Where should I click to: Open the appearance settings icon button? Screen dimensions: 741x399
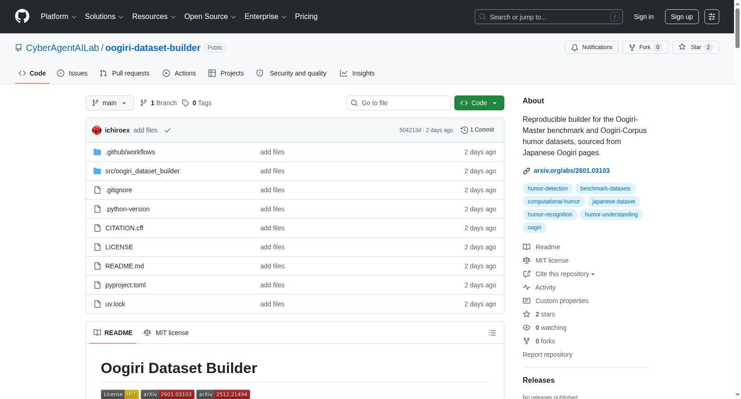[x=712, y=17]
